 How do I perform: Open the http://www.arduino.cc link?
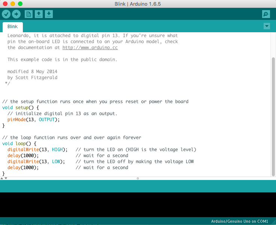90,48
